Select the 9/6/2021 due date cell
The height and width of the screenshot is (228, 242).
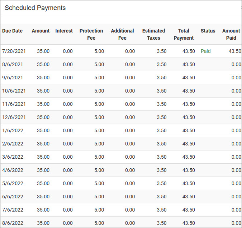tap(13, 78)
